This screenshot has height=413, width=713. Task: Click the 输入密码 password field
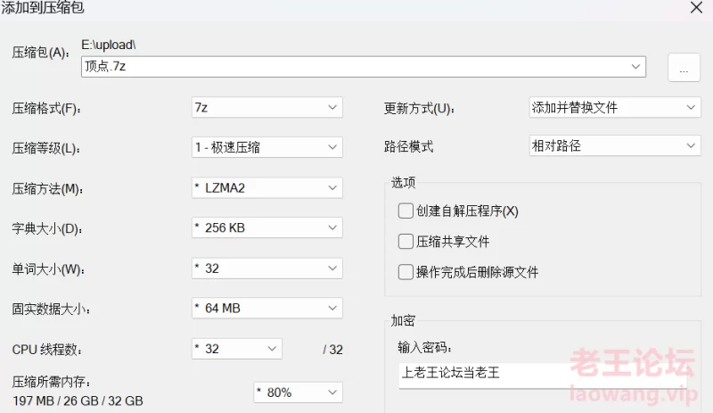click(543, 376)
